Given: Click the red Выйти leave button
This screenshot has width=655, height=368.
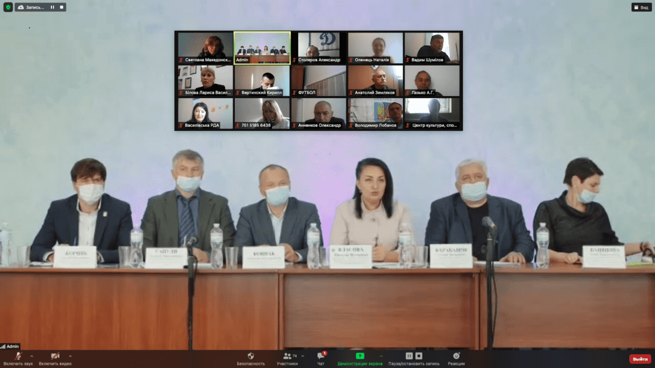Looking at the screenshot, I should (640, 359).
